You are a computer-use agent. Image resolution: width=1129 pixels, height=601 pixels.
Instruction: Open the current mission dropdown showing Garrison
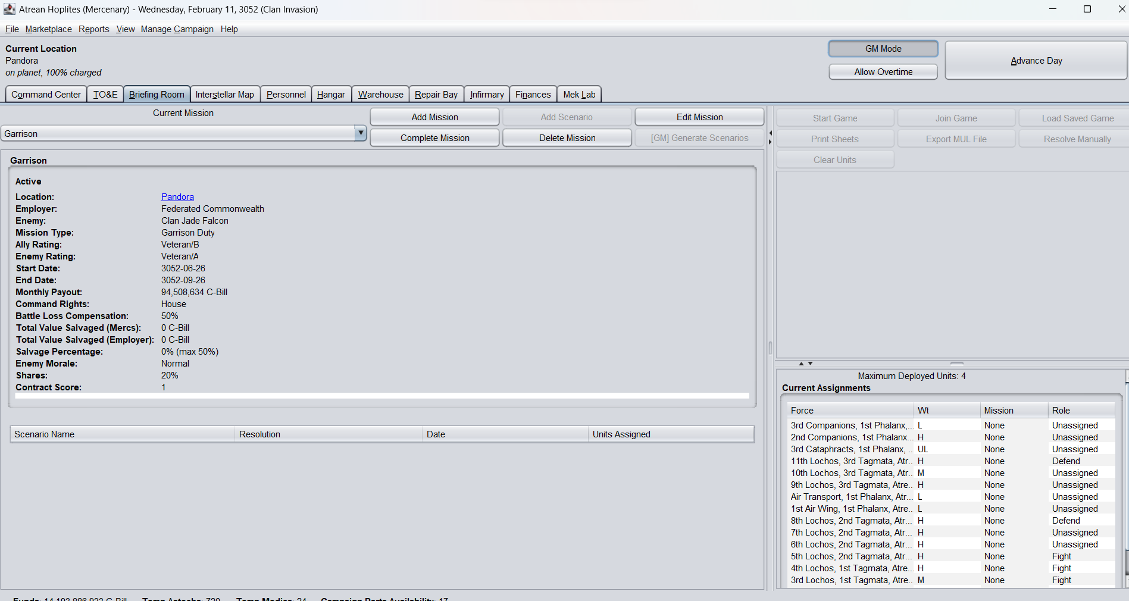361,133
